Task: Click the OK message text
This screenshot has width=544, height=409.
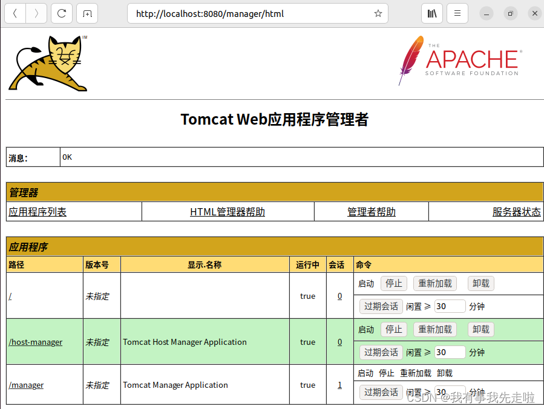Action: tap(67, 157)
